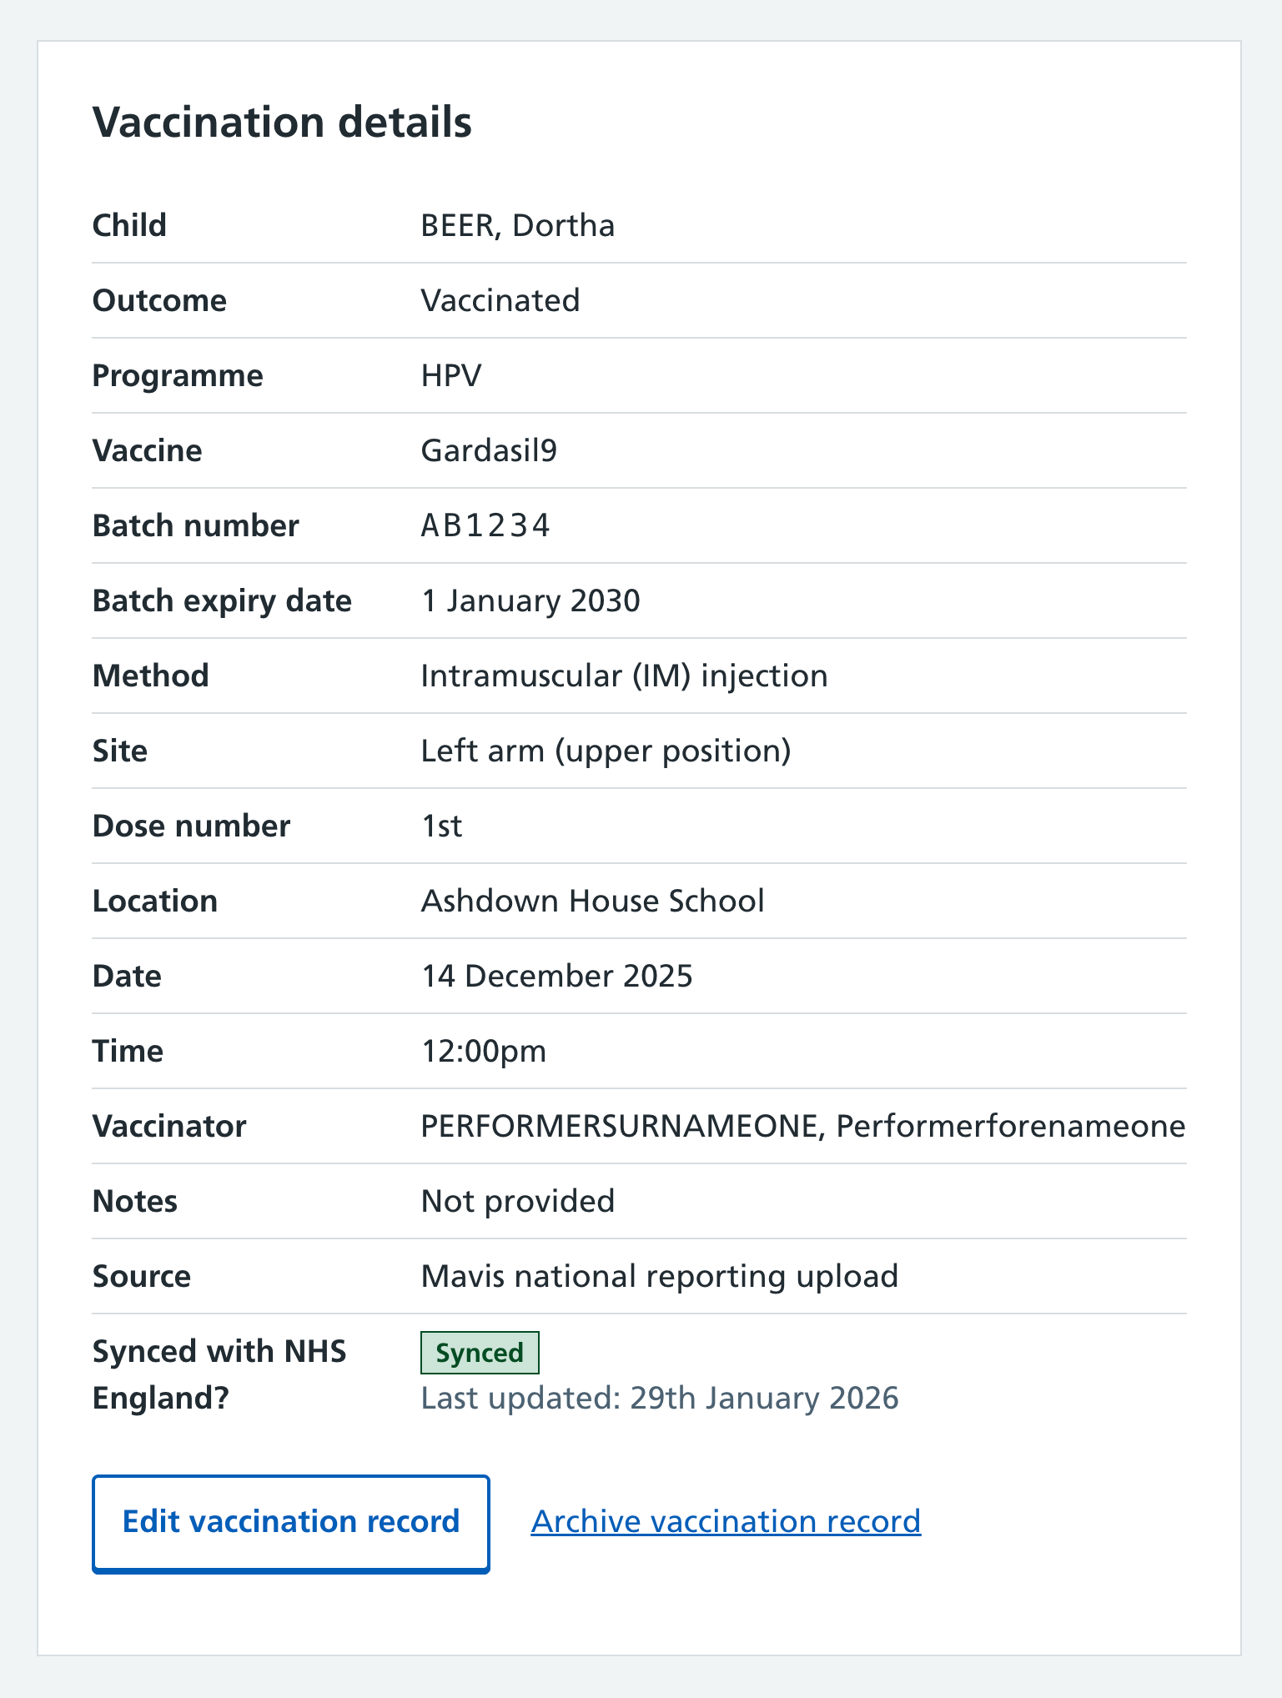Click the Edit vaccination record button
Image resolution: width=1282 pixels, height=1698 pixels.
tap(290, 1521)
